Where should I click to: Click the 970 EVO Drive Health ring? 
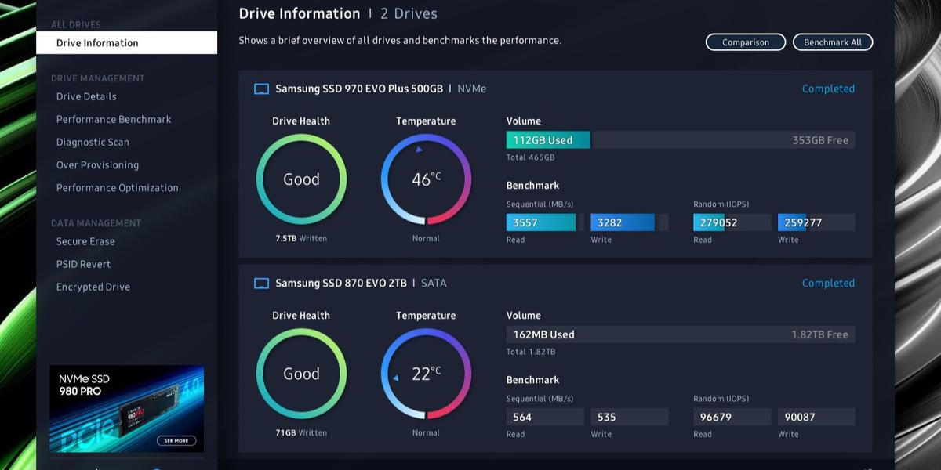(301, 179)
